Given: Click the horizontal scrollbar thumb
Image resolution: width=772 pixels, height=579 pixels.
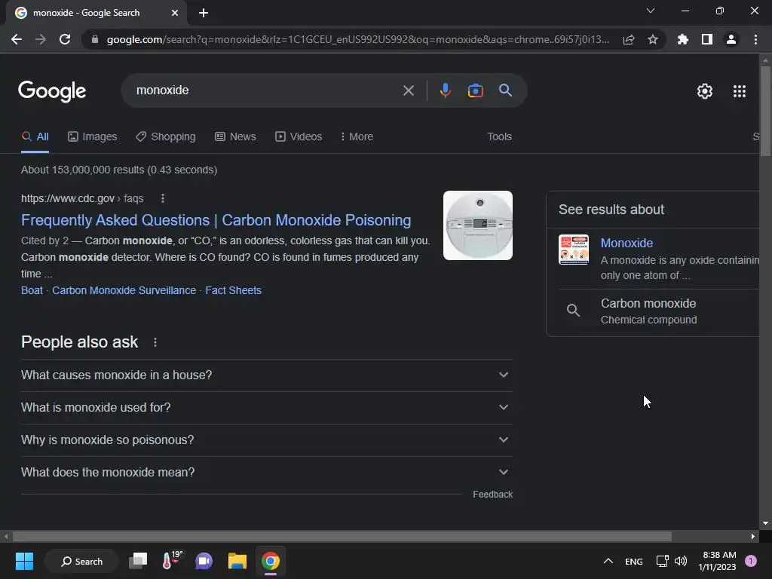Looking at the screenshot, I should coord(342,536).
